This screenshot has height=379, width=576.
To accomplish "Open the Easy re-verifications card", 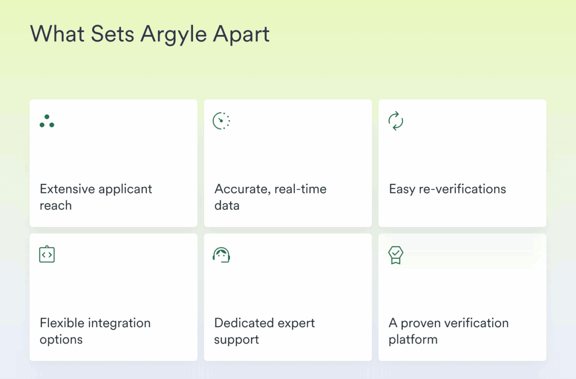I will 462,163.
